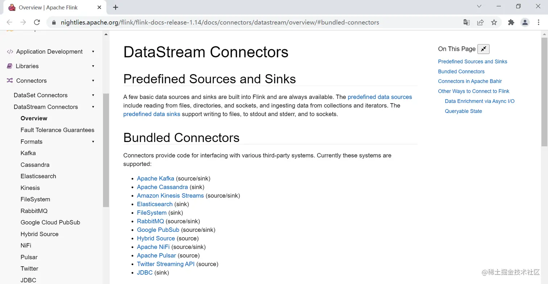Open Application Development in sidebar
Screen dimensions: 548x284
point(49,52)
